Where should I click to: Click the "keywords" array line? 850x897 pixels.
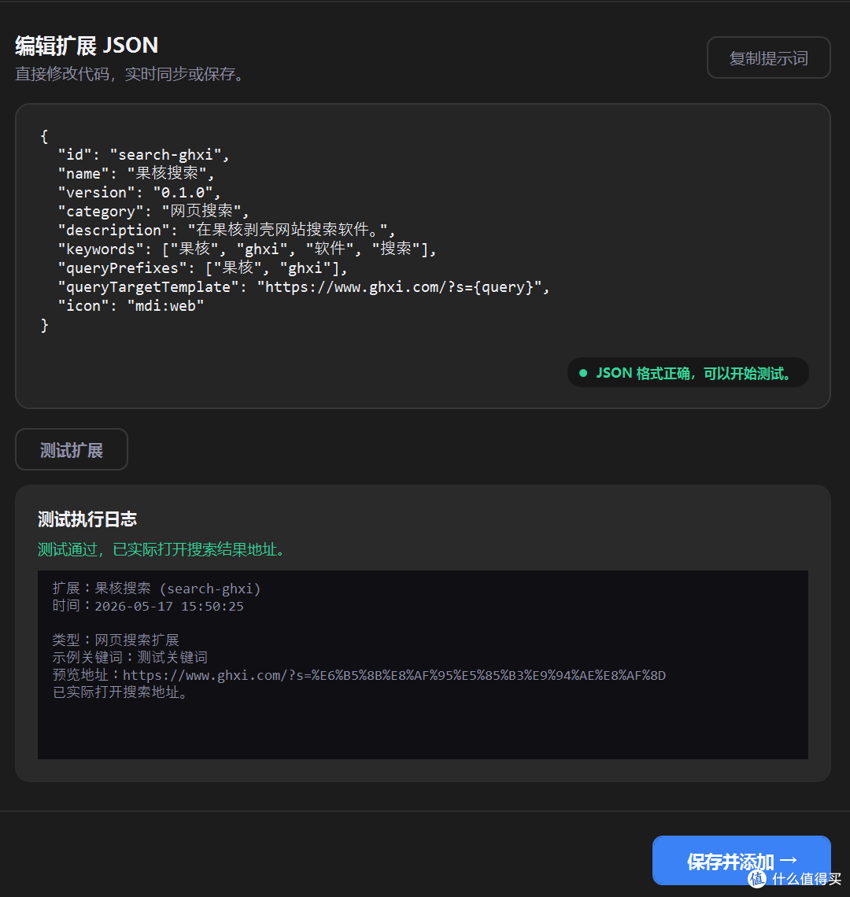[x=247, y=249]
